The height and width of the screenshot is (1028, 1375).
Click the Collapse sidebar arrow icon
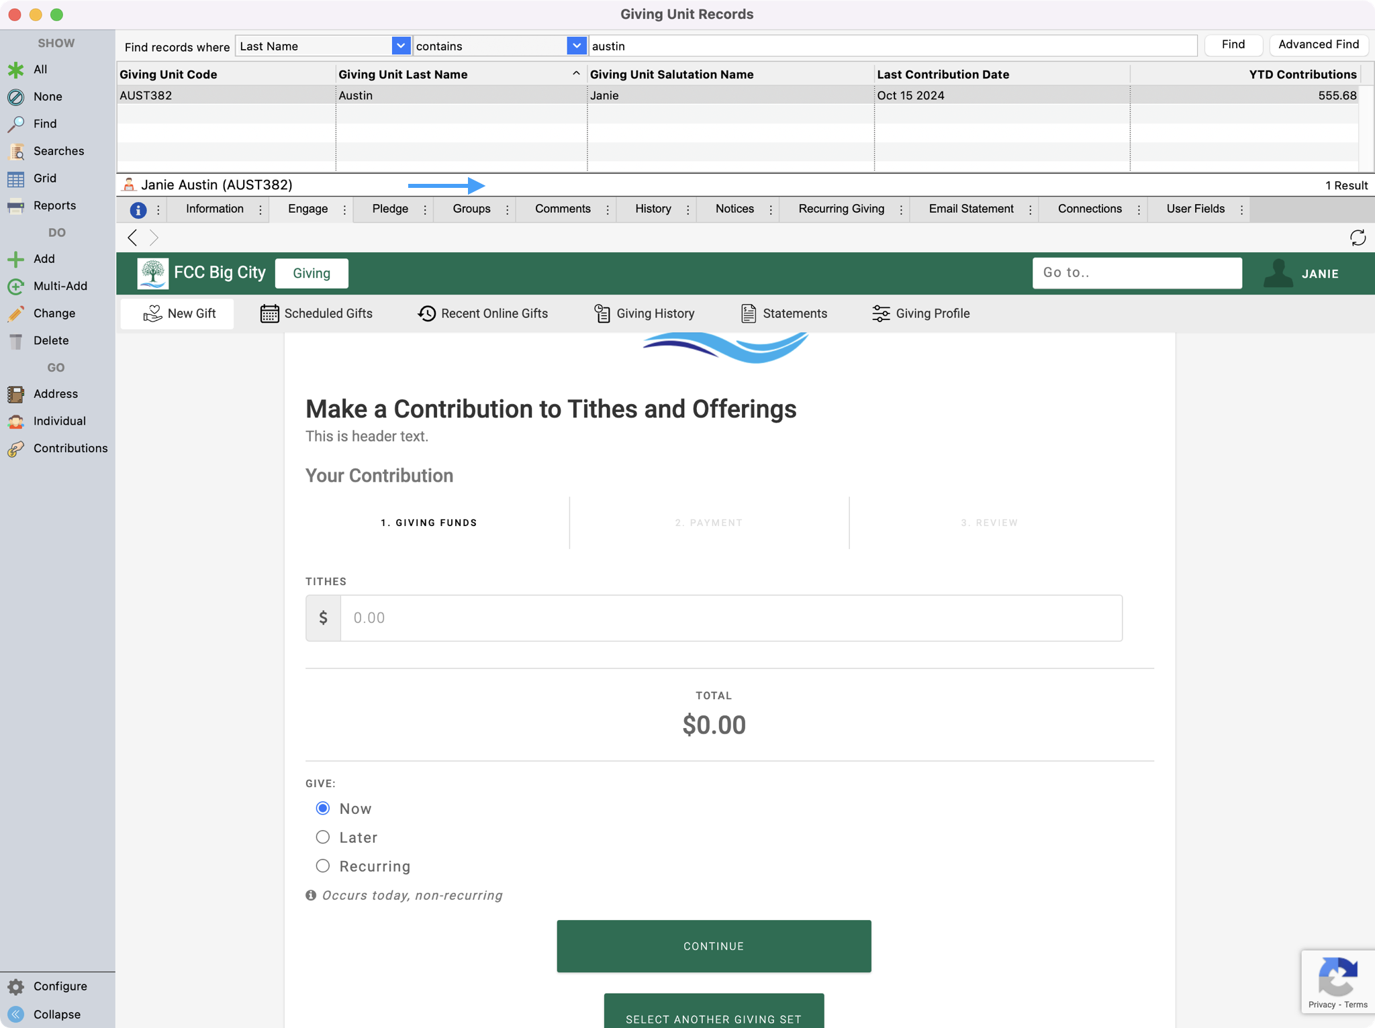[x=16, y=1014]
